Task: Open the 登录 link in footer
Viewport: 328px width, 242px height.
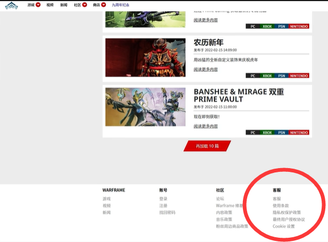Action: pyautogui.click(x=163, y=199)
